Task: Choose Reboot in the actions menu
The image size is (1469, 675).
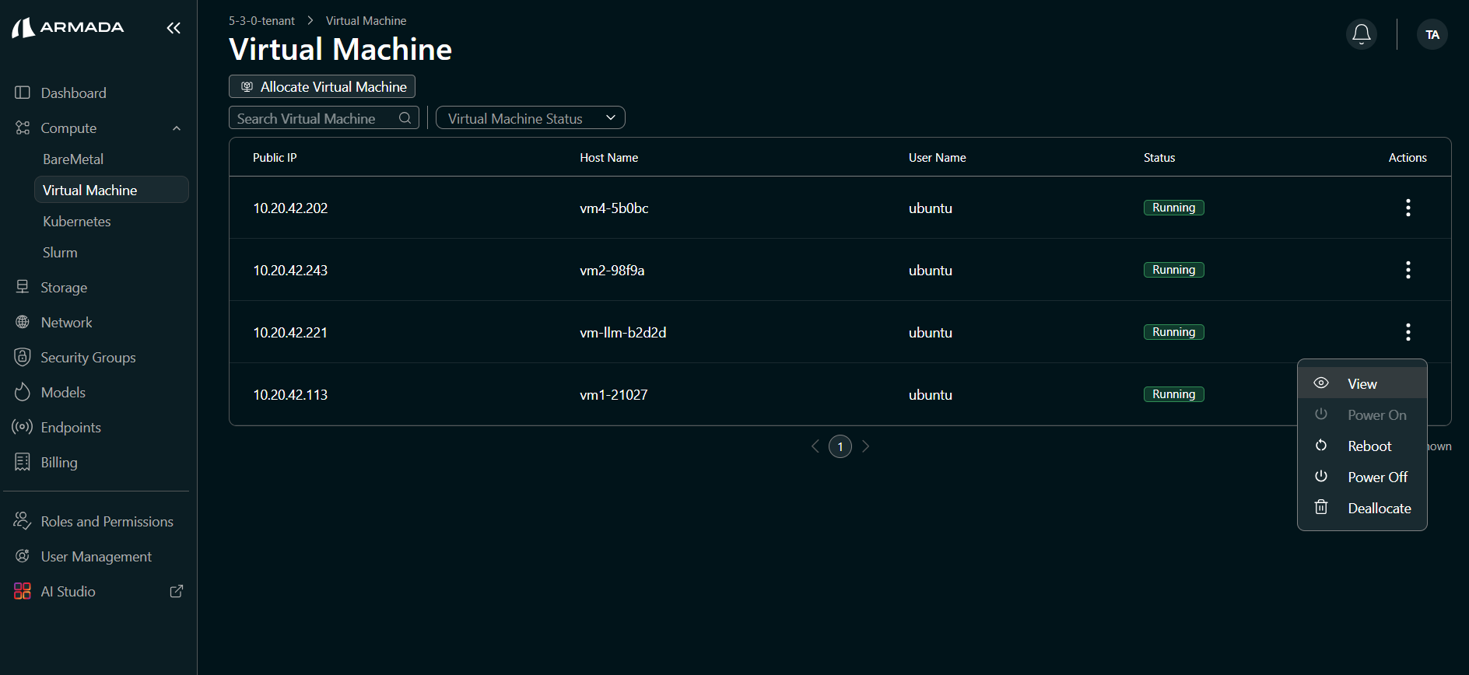Action: click(1369, 446)
